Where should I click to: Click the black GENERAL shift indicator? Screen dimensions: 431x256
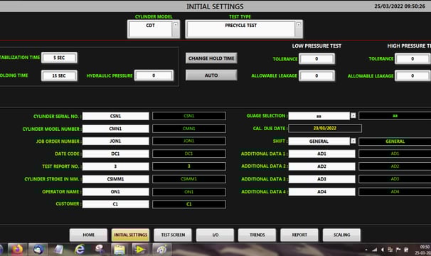(395, 142)
